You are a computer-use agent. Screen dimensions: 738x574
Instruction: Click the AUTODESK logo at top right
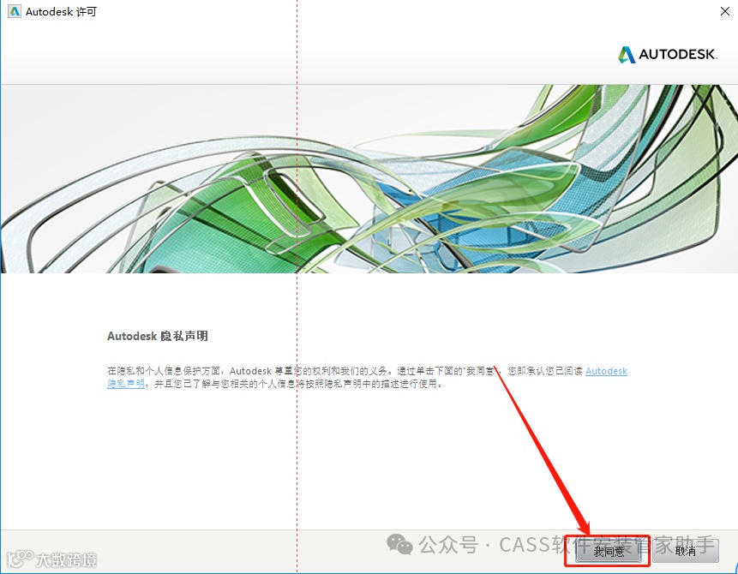(668, 55)
